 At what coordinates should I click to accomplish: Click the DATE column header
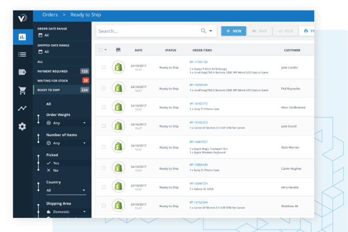pyautogui.click(x=139, y=50)
